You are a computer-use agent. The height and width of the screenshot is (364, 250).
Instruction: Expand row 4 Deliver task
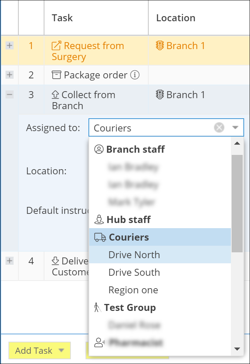tap(10, 261)
